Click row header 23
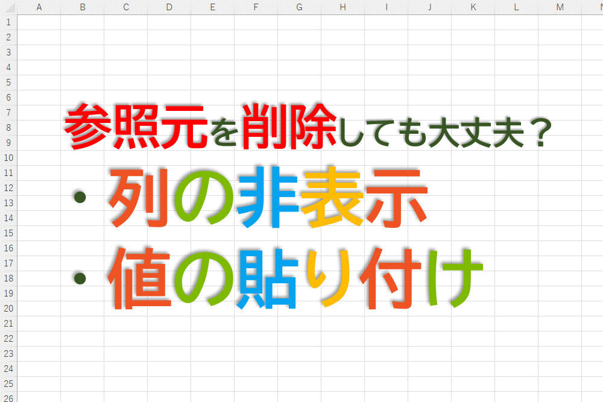This screenshot has height=402, width=603. (x=8, y=354)
